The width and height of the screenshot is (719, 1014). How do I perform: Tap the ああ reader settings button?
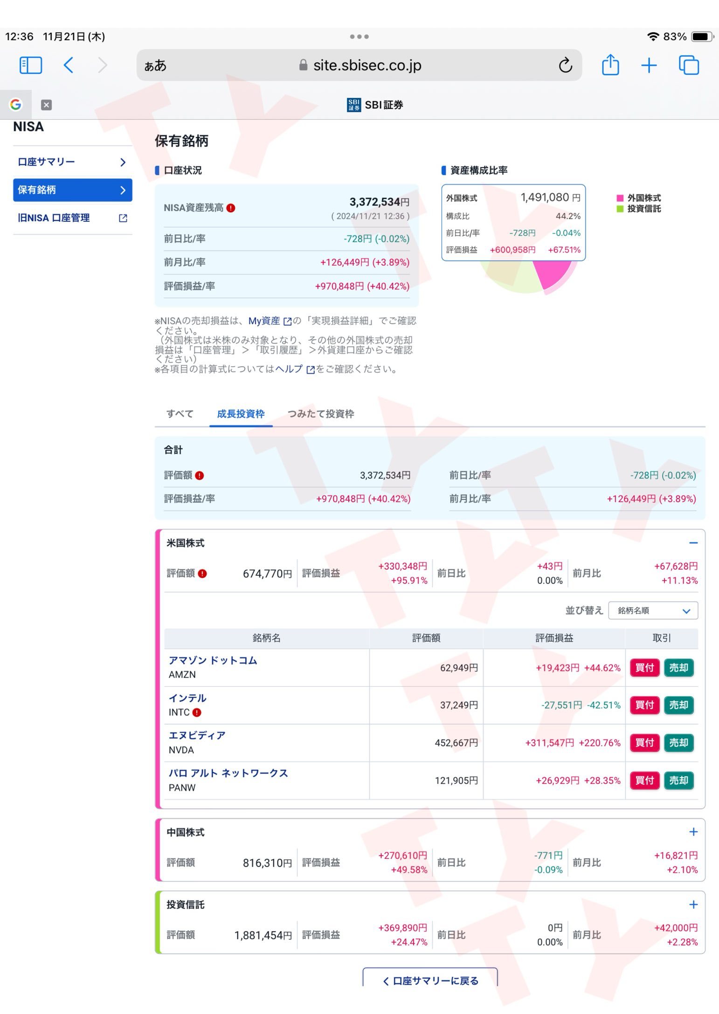pos(155,66)
